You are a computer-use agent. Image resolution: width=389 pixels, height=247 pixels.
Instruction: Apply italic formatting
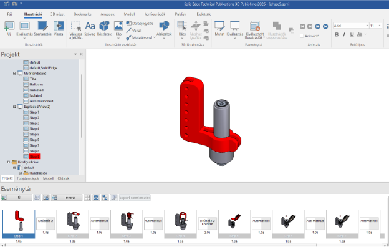click(344, 34)
